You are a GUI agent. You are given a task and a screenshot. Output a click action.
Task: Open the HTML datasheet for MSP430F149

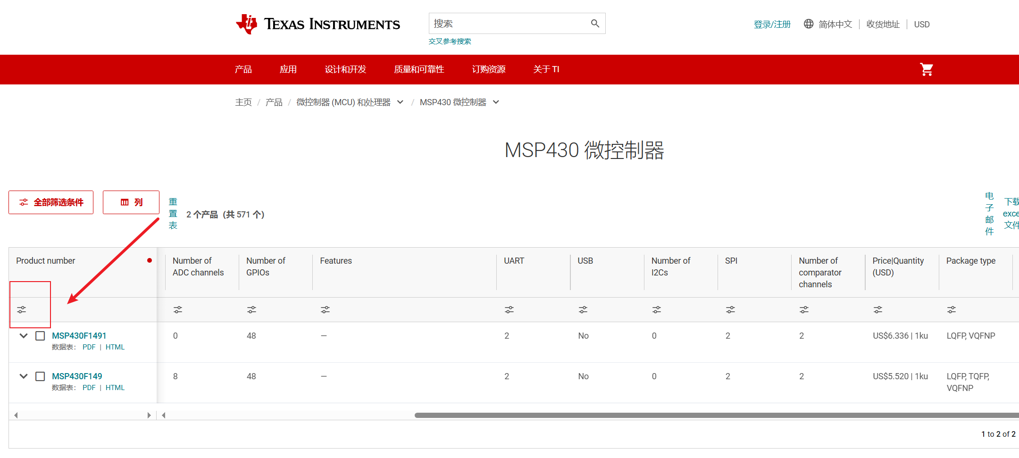[x=115, y=388]
